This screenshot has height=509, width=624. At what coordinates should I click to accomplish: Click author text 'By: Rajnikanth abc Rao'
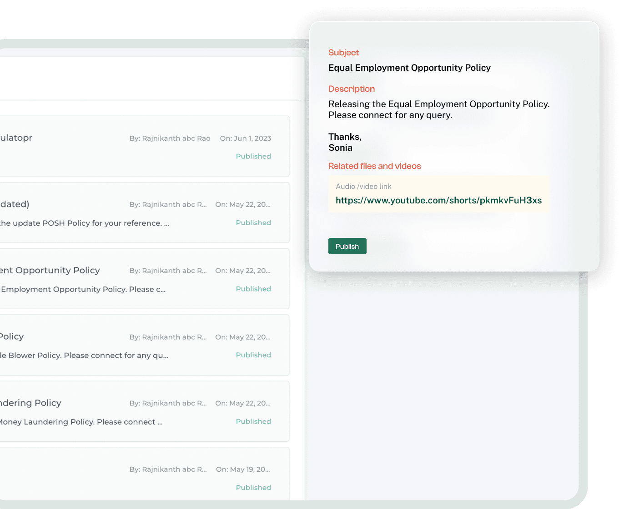[x=170, y=138]
